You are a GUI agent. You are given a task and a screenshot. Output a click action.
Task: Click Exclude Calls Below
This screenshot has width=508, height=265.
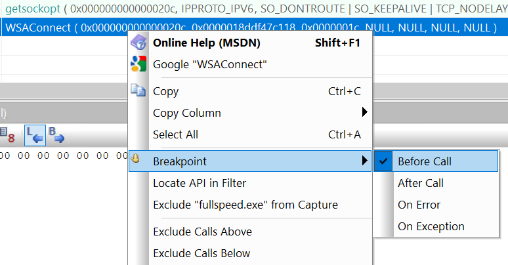[x=201, y=253]
